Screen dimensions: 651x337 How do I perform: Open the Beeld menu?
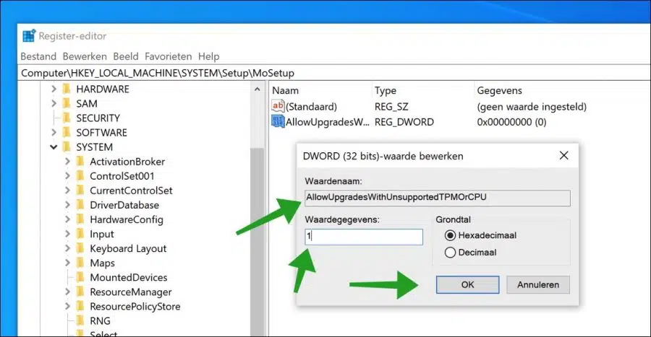[x=126, y=56]
